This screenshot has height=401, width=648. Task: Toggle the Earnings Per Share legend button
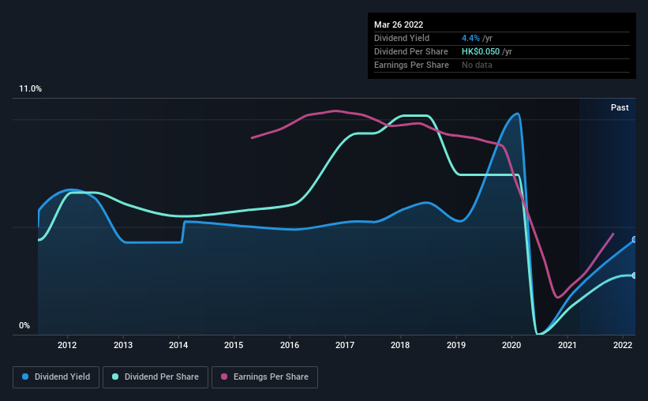[x=264, y=377]
